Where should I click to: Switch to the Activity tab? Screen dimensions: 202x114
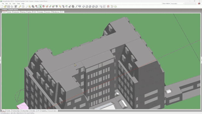click(x=9, y=12)
